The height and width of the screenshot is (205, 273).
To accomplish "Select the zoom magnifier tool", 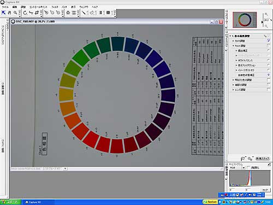I will click(x=15, y=13).
